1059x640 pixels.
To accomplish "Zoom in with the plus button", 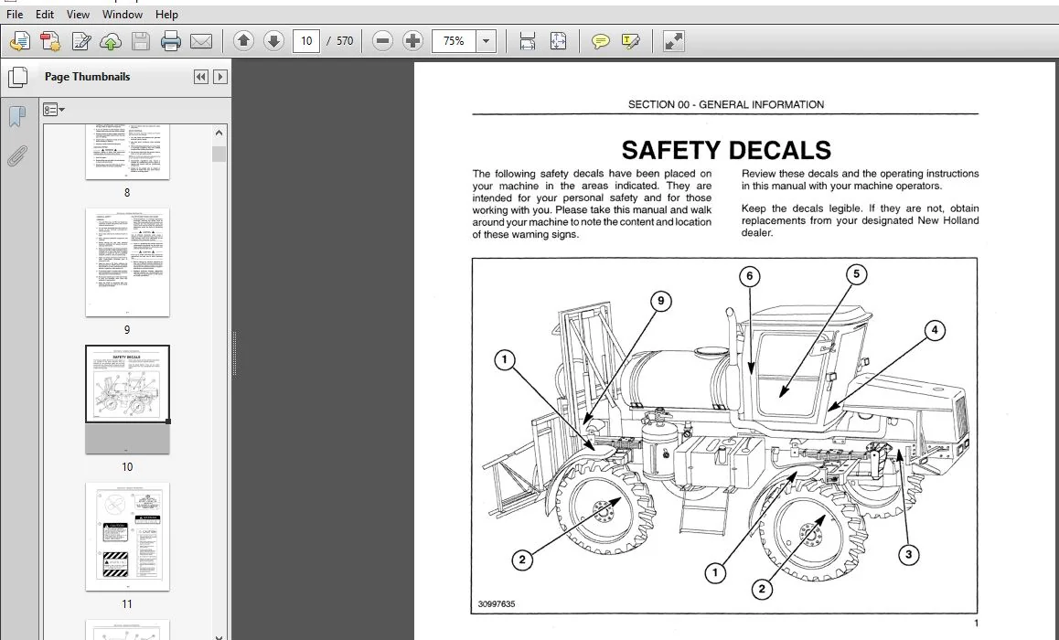I will tap(412, 41).
